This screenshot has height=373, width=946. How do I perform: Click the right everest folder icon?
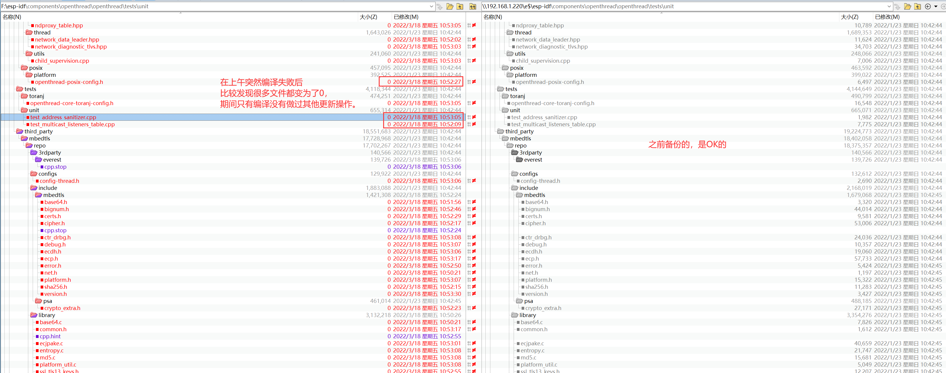519,160
